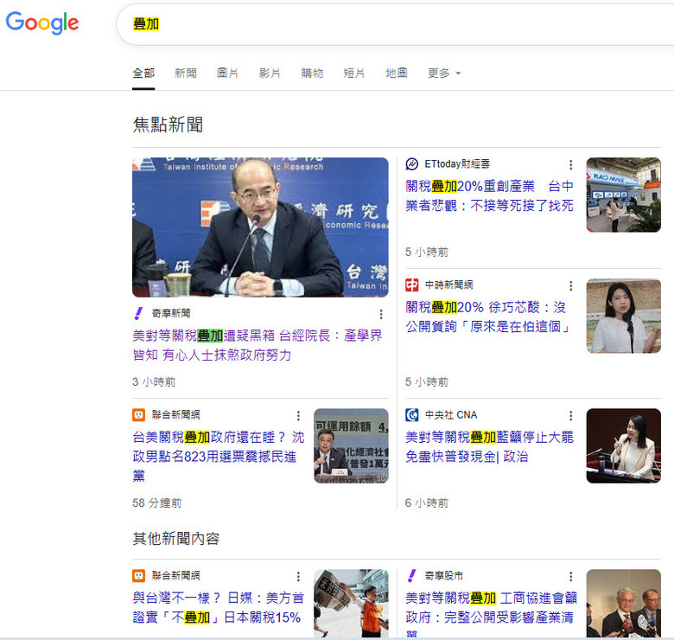Open the ETtoday exhibition booth thumbnail
Viewport: 674px width, 640px height.
point(623,195)
